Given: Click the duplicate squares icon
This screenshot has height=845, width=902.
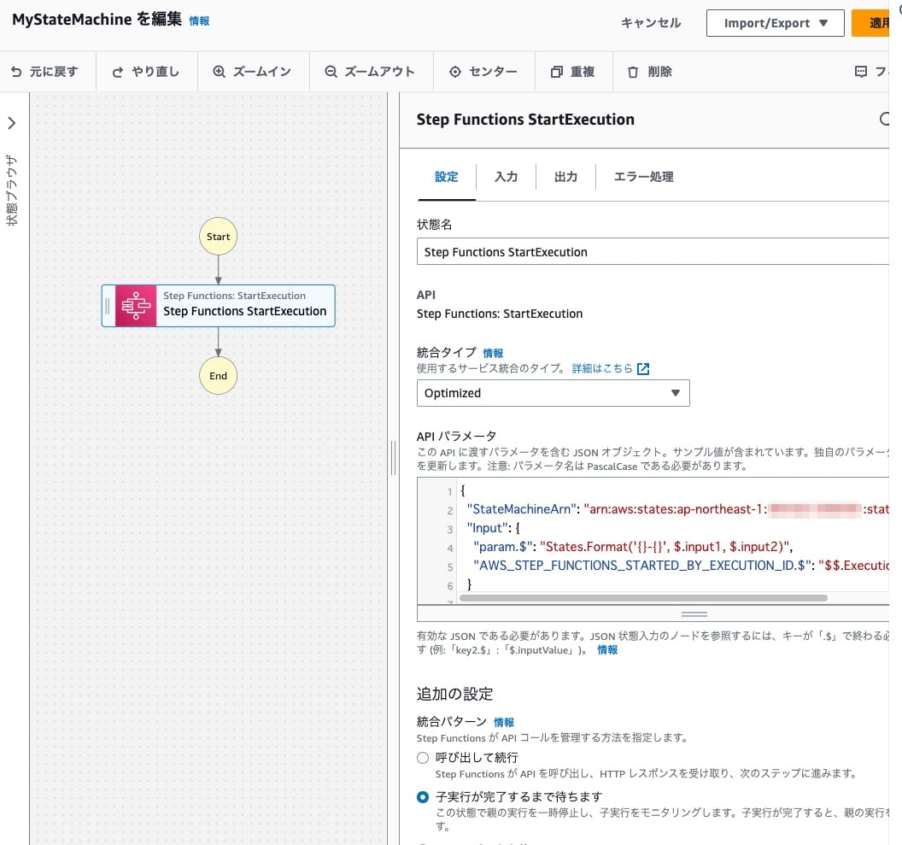Looking at the screenshot, I should point(556,71).
